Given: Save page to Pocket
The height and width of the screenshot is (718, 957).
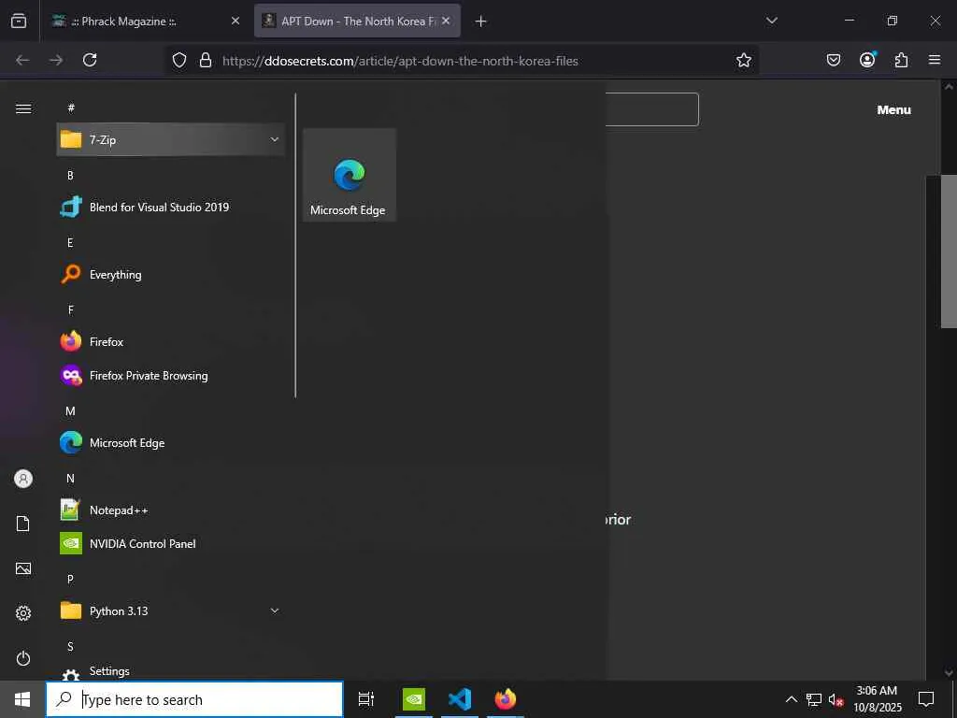Looking at the screenshot, I should pyautogui.click(x=833, y=60).
